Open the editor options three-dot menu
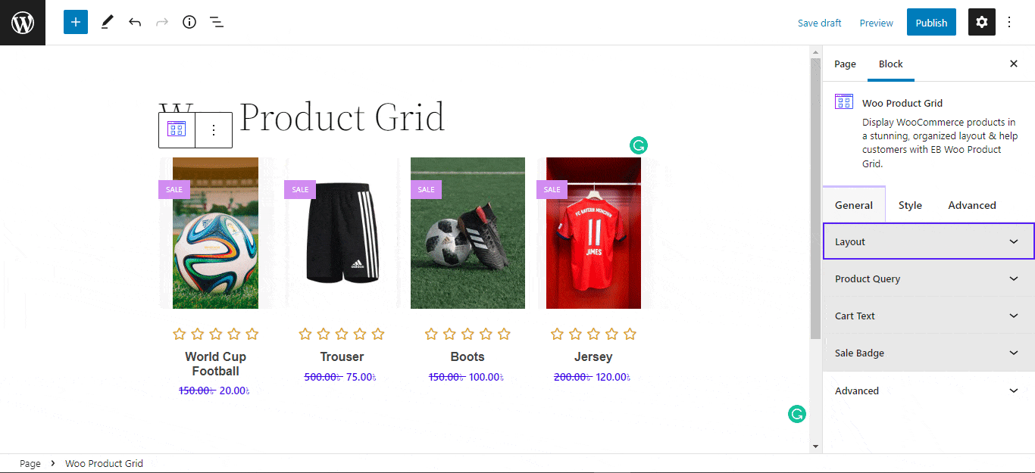The image size is (1035, 473). (1009, 22)
